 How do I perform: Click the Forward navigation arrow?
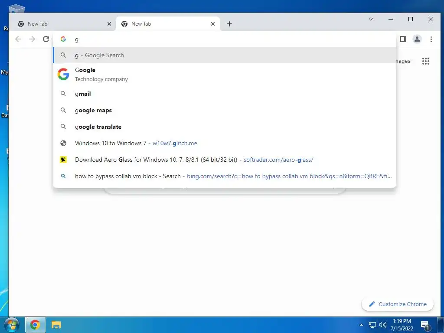click(32, 39)
